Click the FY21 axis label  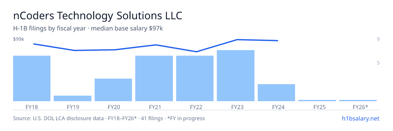[154, 107]
